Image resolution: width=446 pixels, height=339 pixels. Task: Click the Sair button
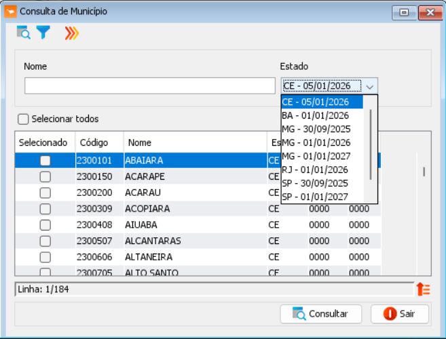point(399,314)
